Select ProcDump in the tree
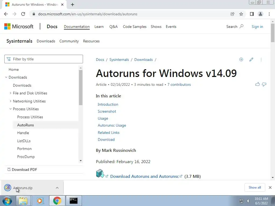 click(26, 157)
